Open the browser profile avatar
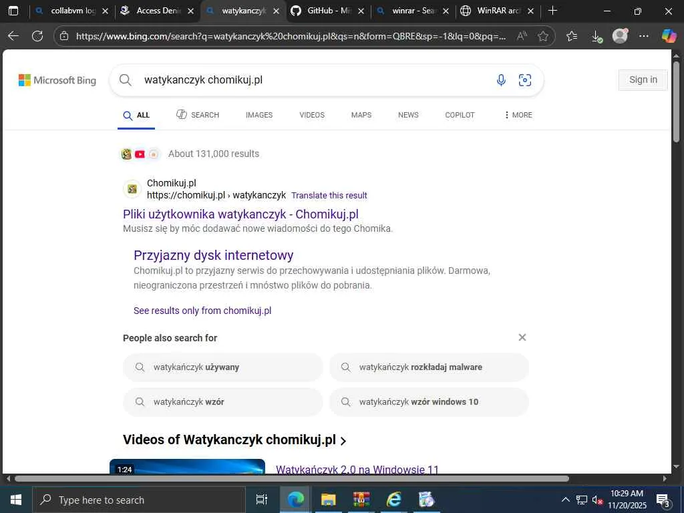 pos(620,36)
